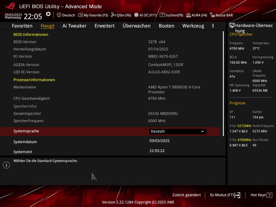Click Suchen(F9) label

tap(174, 15)
